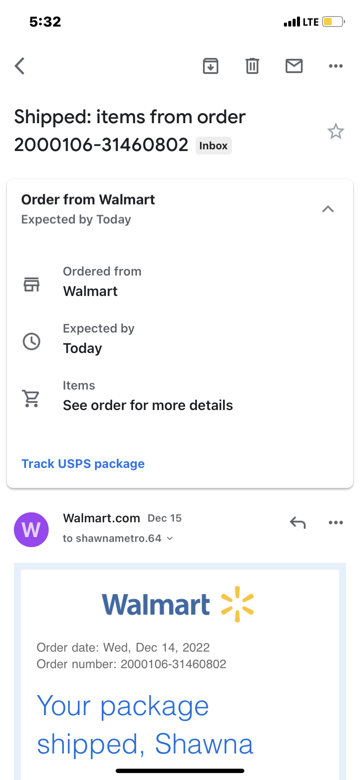The width and height of the screenshot is (360, 780).
Task: Delete the email with trash icon
Action: point(252,66)
